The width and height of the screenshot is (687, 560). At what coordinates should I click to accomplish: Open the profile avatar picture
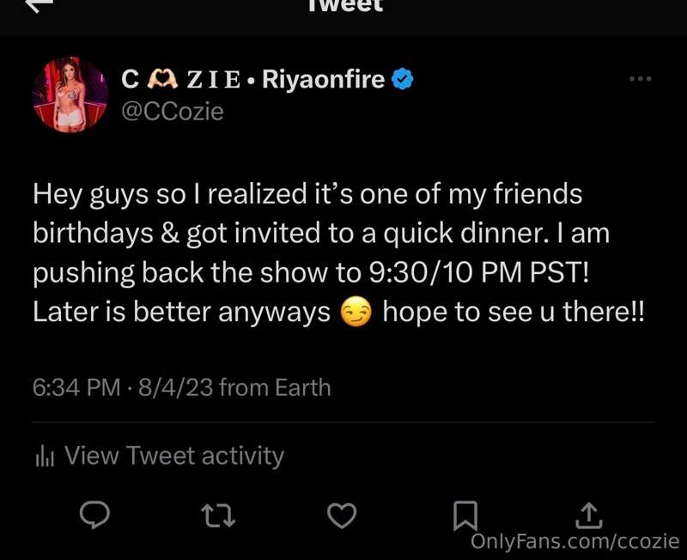70,94
